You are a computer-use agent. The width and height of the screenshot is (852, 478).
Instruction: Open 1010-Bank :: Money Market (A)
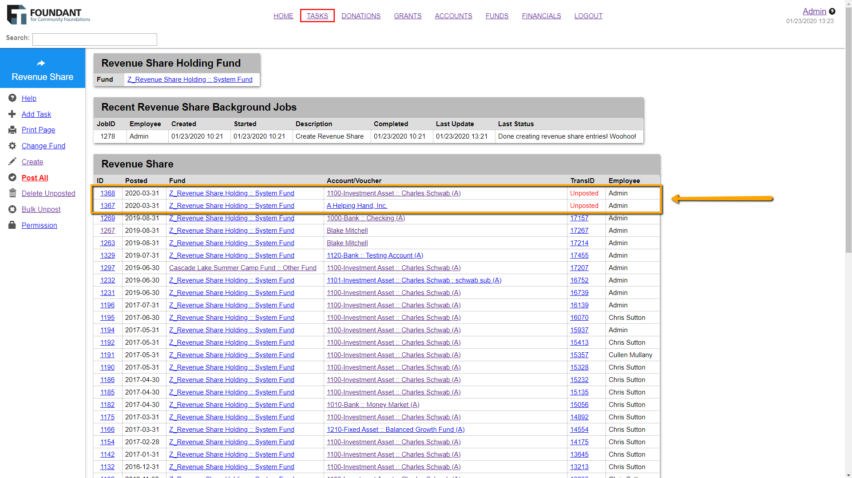[373, 405]
